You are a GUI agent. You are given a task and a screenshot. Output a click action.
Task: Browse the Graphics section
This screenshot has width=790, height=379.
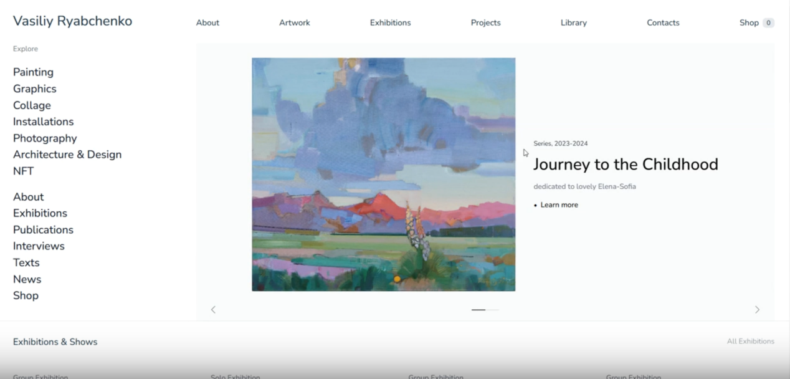35,89
